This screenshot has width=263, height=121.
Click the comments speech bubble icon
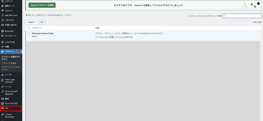(x=3, y=10)
